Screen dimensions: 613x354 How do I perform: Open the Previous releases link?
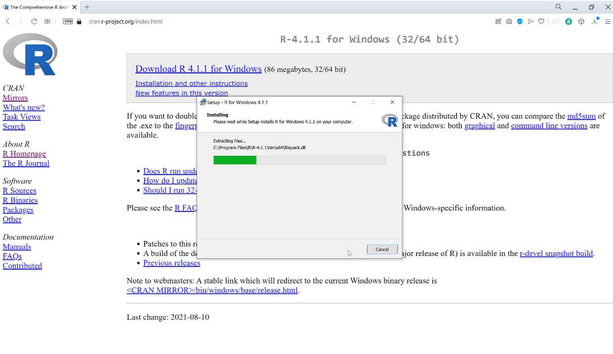point(172,263)
